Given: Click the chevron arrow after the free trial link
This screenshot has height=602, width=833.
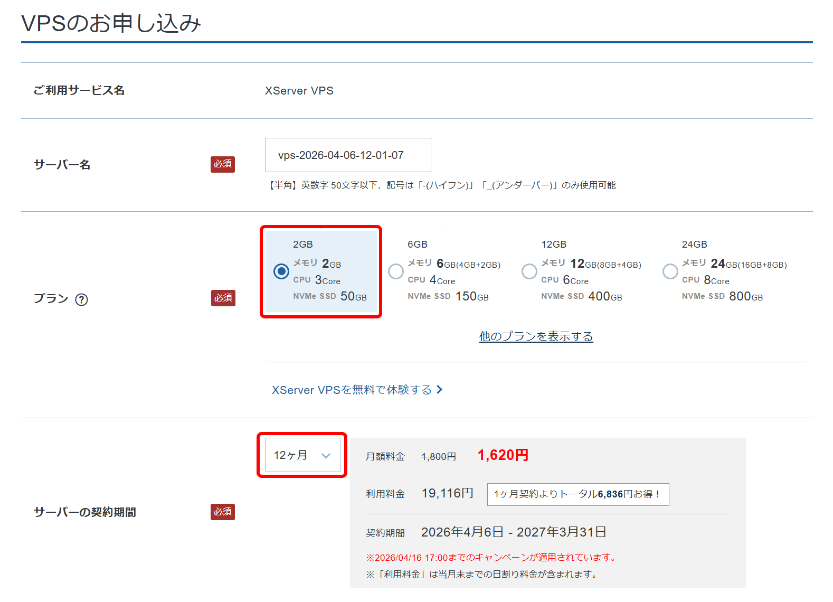Looking at the screenshot, I should click(x=440, y=390).
